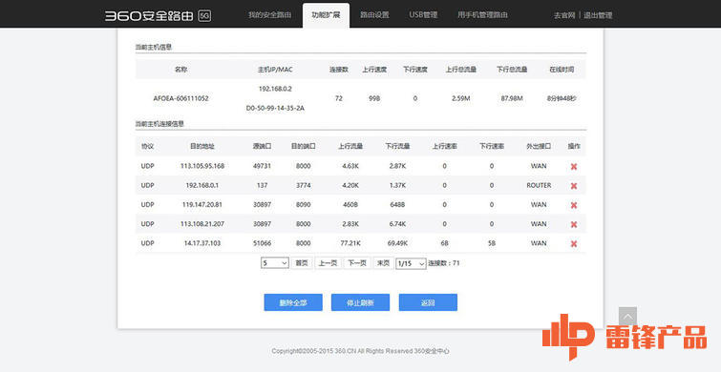This screenshot has width=721, height=372.
Task: Remove the 119.147.20.81 connection
Action: pyautogui.click(x=573, y=205)
